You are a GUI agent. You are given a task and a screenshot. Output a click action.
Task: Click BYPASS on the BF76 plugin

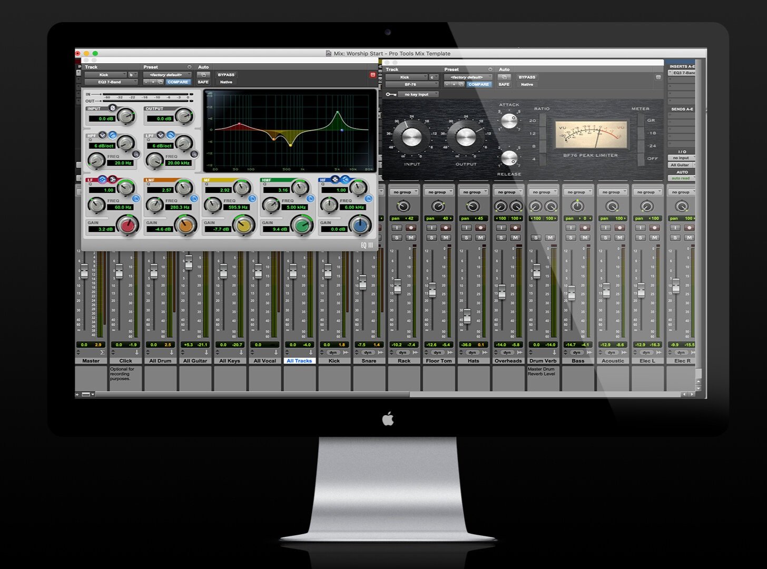tap(527, 77)
